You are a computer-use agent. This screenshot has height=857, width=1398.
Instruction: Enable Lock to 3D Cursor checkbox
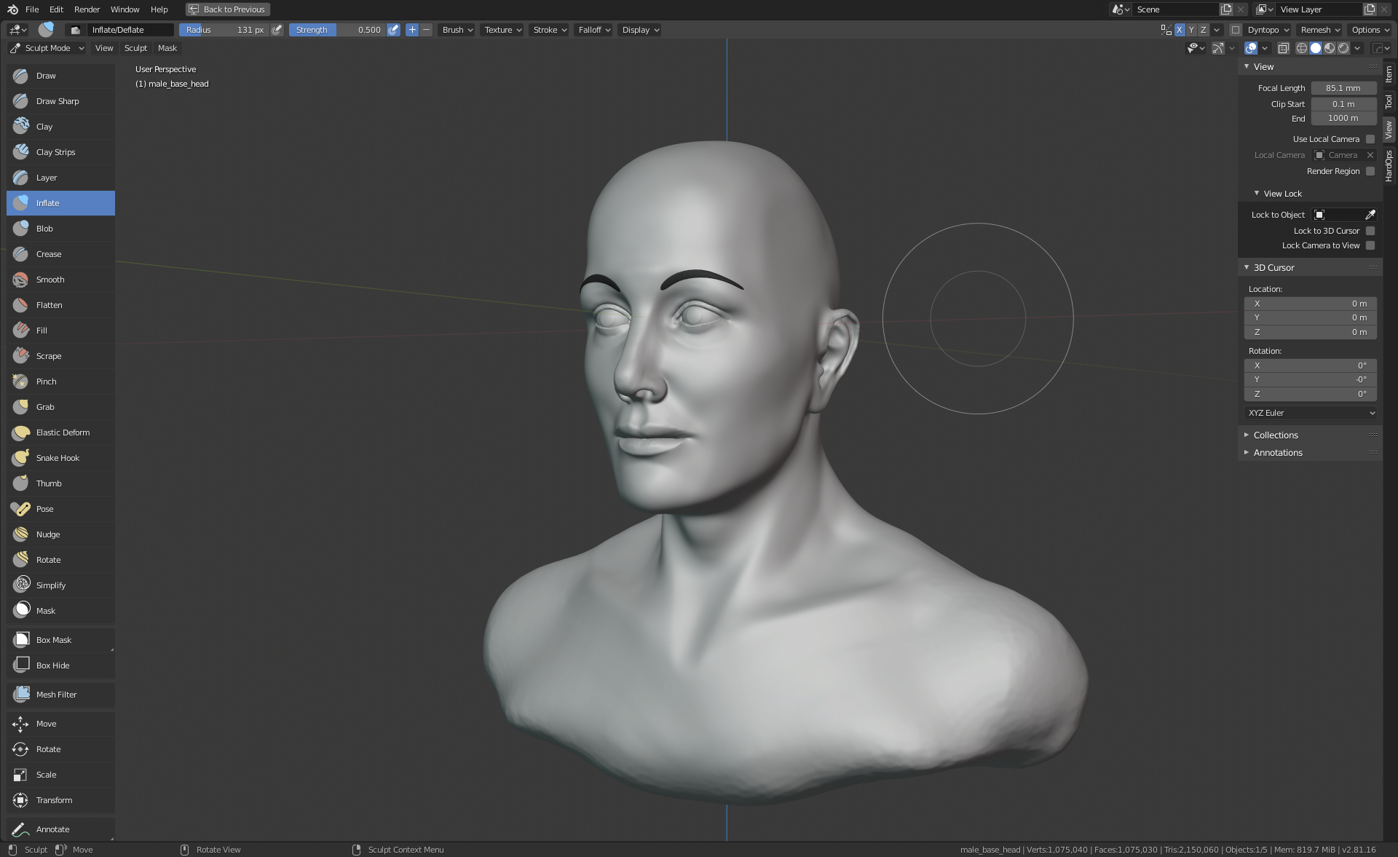1370,231
